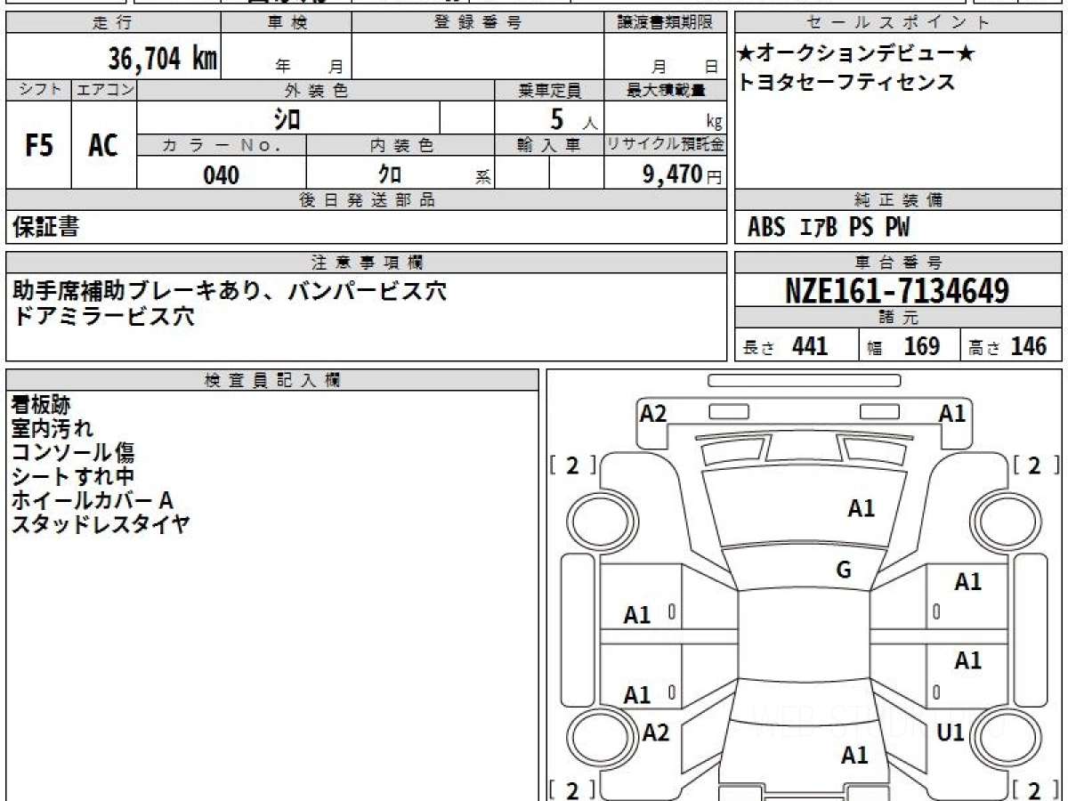Click the 純正装備 header
The image size is (1068, 801).
click(x=899, y=200)
